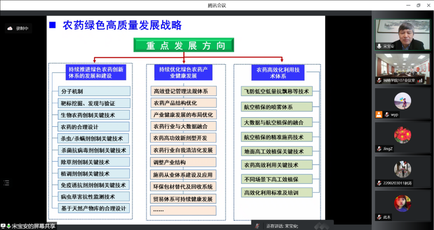This screenshot has height=230, width=434.
Task: Open the list panel icon on left edge
Action: click(6, 183)
